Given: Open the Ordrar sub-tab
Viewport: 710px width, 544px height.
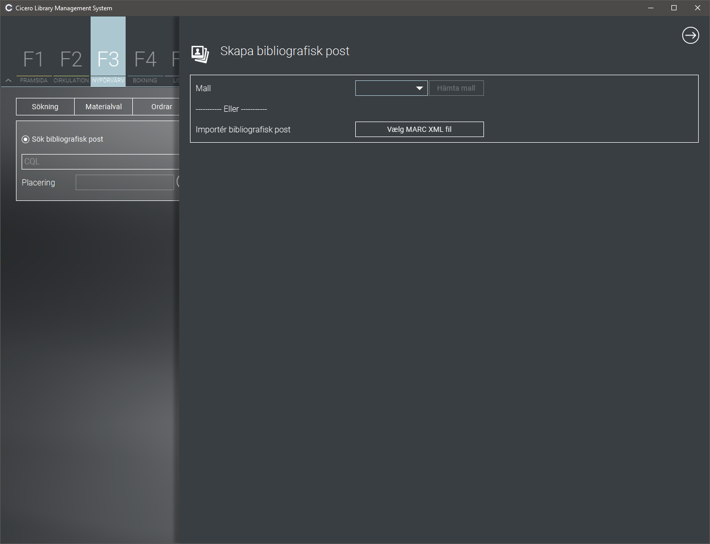Looking at the screenshot, I should pyautogui.click(x=156, y=107).
